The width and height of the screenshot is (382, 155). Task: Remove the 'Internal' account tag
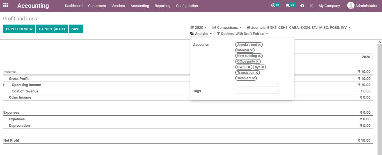tap(251, 50)
